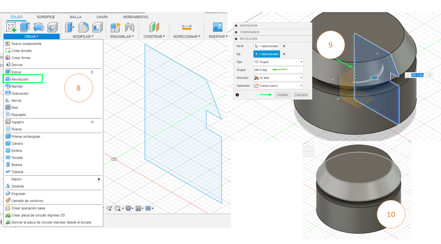Viewport: 441px width, 244px height.
Task: Click the display settings monitor icon
Action: [128, 208]
